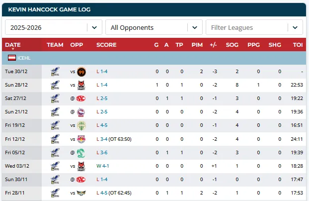The width and height of the screenshot is (309, 201).
Task: Click the Filter Leagues input field
Action: [x=247, y=27]
